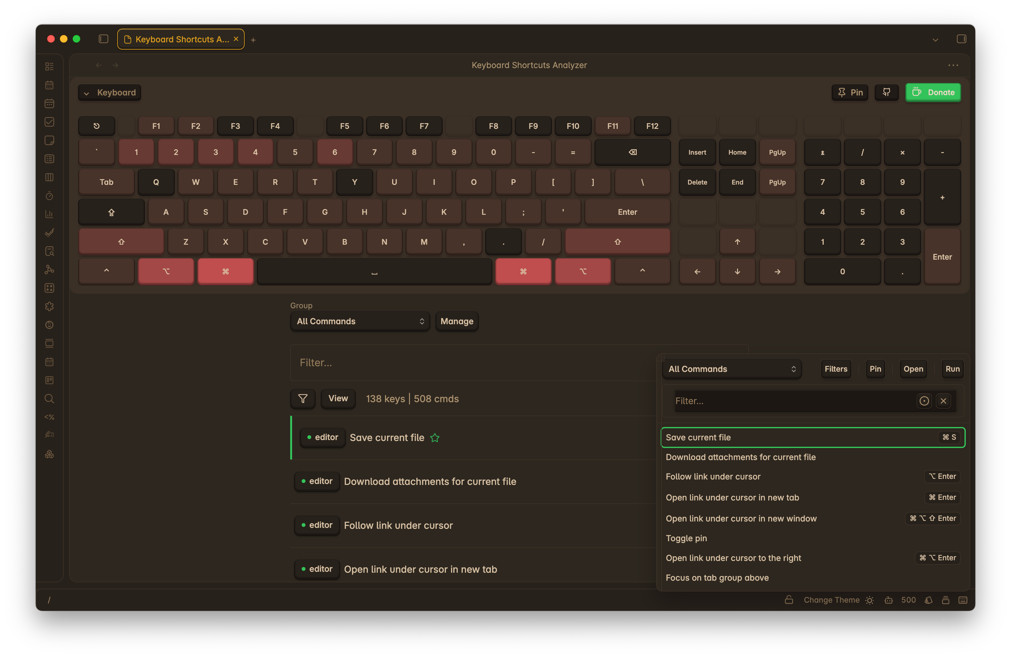Open the search icon in the sidebar
Screen dimensions: 1011x658
49,398
